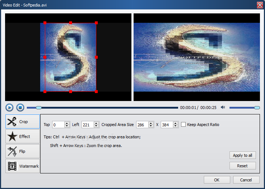Click the cropped height field showing 384
Viewport: 265px width, 189px height.
click(x=167, y=125)
